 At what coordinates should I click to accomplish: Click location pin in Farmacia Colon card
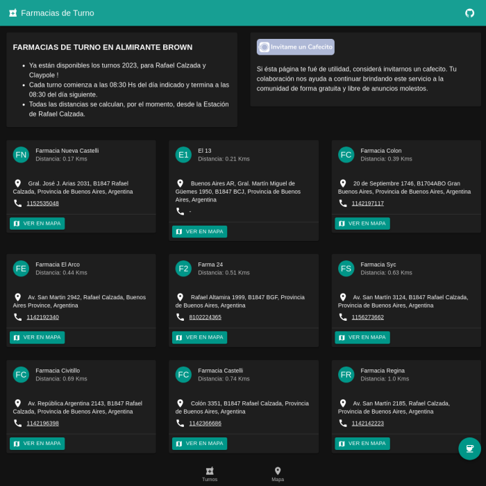point(343,183)
